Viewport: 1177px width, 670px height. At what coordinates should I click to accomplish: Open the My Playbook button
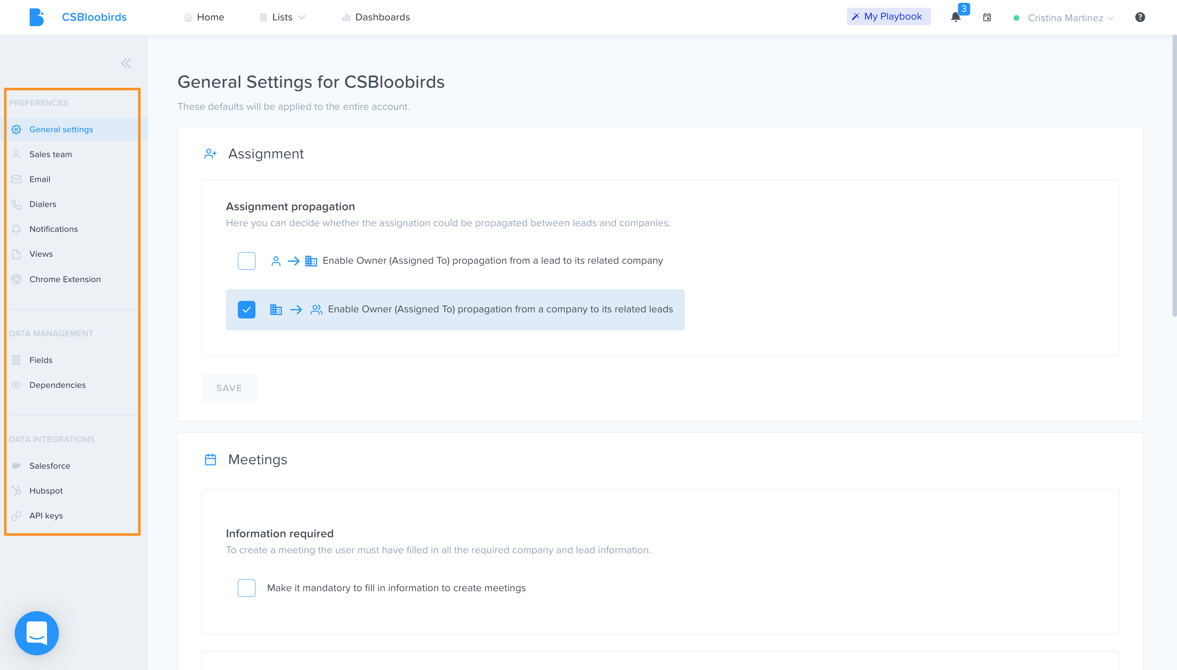coord(888,17)
